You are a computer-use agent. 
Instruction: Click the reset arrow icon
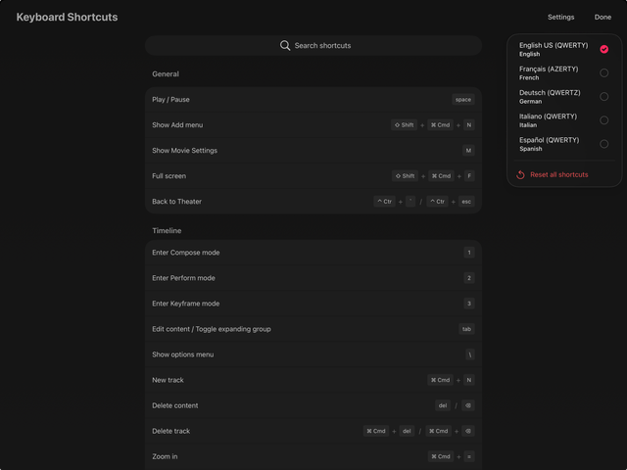pyautogui.click(x=521, y=175)
